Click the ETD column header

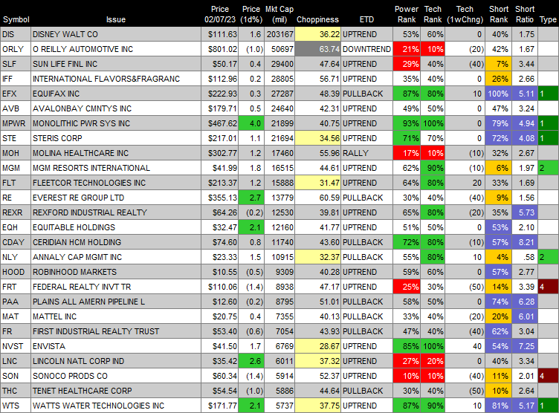pos(366,19)
